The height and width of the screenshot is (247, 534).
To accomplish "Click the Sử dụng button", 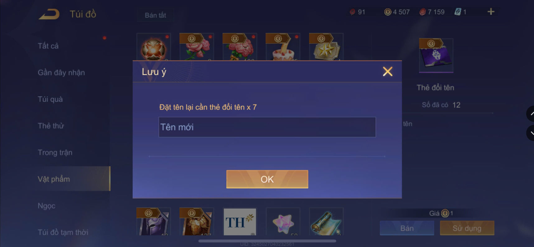I will click(x=467, y=228).
